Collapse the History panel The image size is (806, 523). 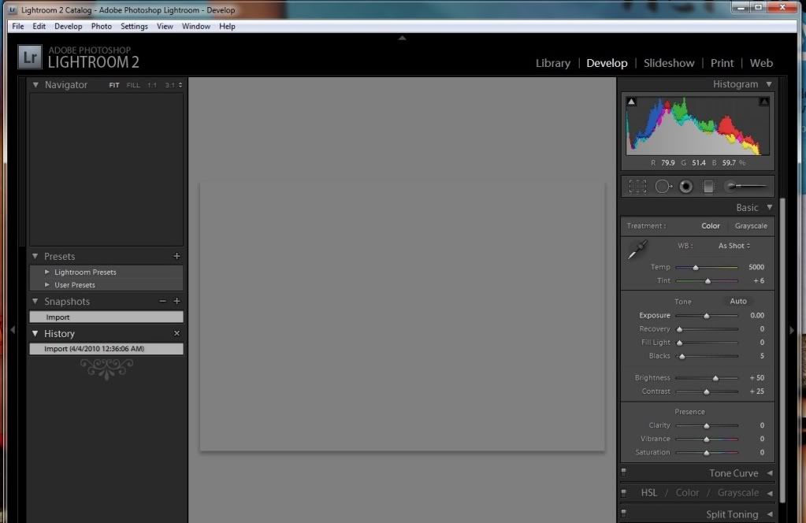(35, 333)
